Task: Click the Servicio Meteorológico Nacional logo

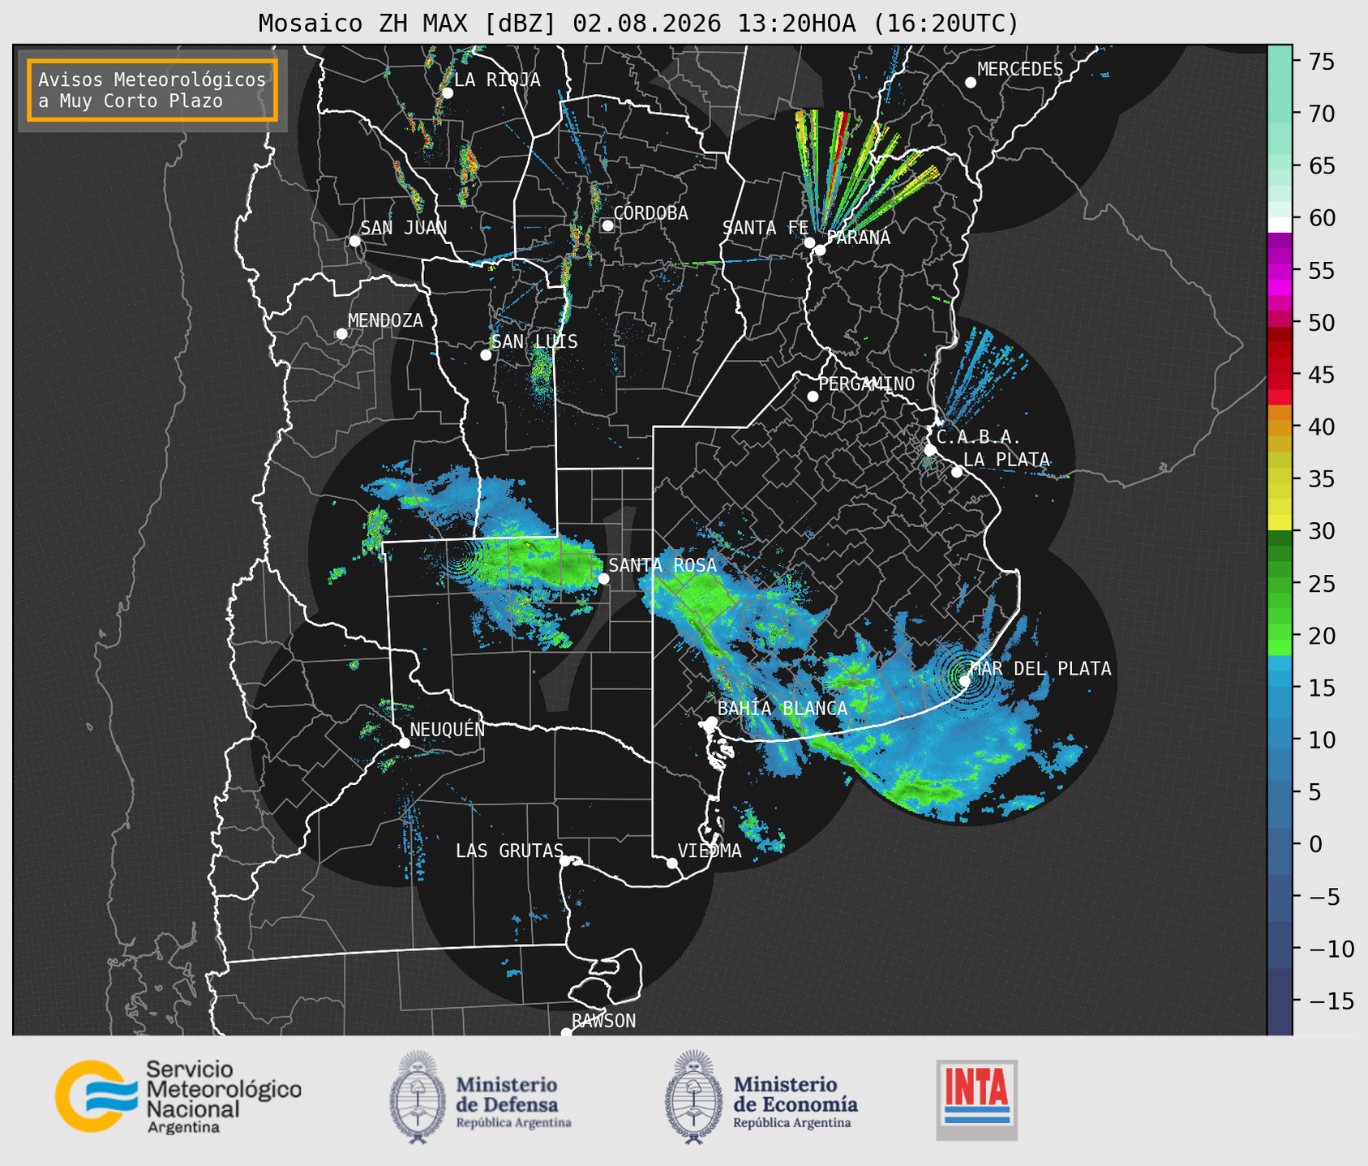Action: pyautogui.click(x=178, y=1096)
